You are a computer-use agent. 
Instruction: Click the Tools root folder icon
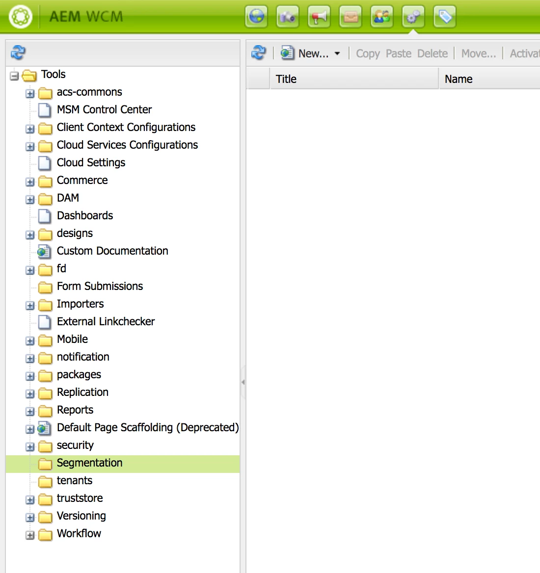(29, 75)
